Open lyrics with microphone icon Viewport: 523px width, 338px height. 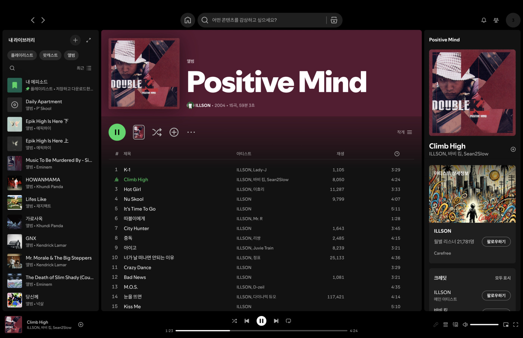(436, 325)
